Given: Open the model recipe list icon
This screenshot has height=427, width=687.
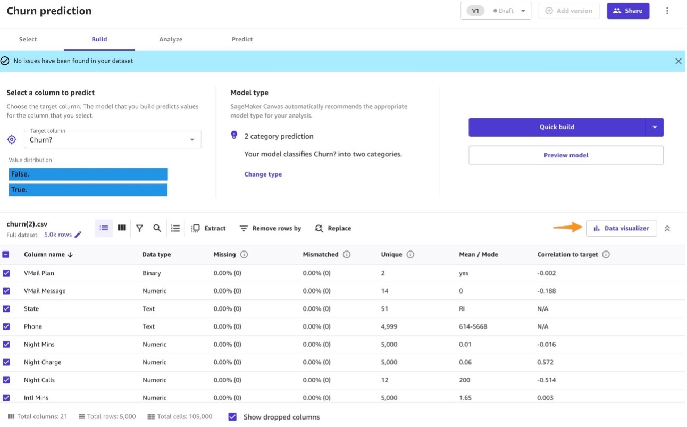Looking at the screenshot, I should tap(175, 228).
